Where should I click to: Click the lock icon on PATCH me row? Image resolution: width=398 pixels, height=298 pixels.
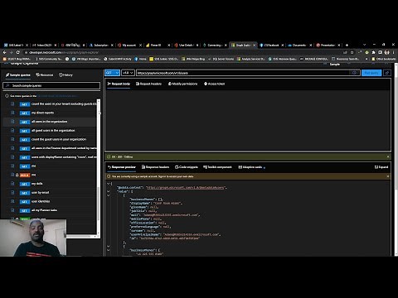[x=17, y=175]
